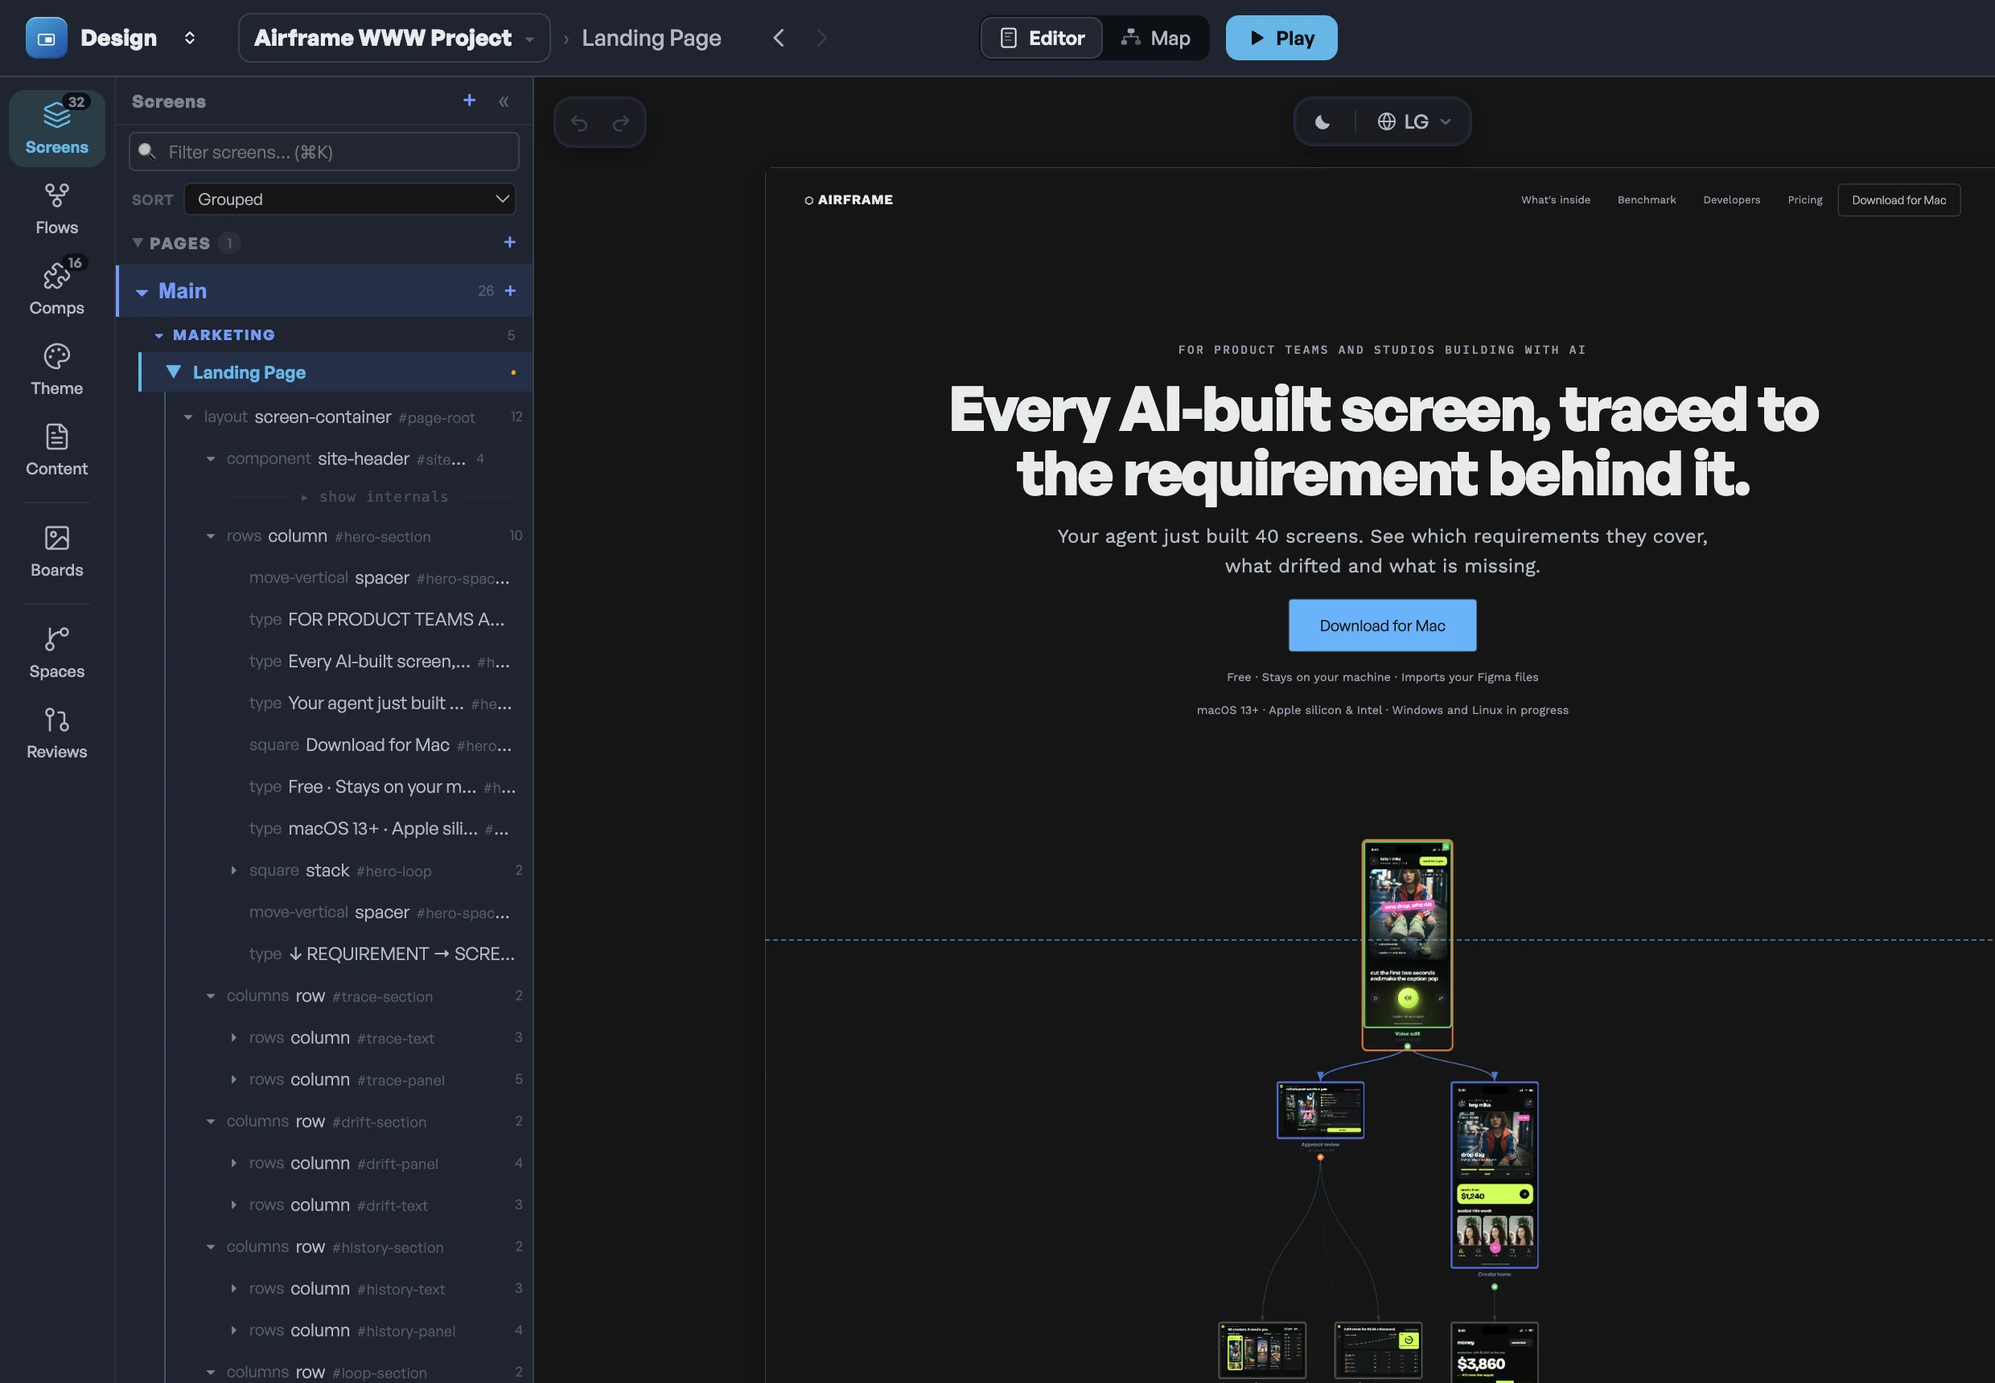Open the Design mode switcher arrows

189,38
